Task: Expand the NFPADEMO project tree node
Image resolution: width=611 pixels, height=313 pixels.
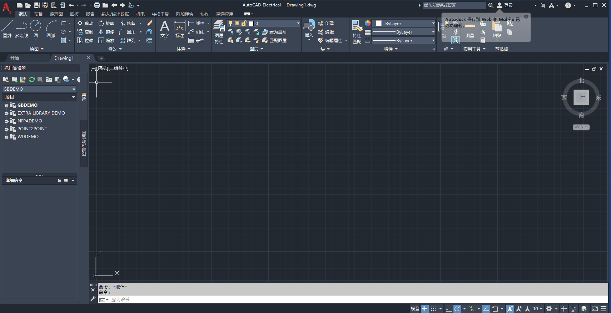Action: pyautogui.click(x=6, y=121)
